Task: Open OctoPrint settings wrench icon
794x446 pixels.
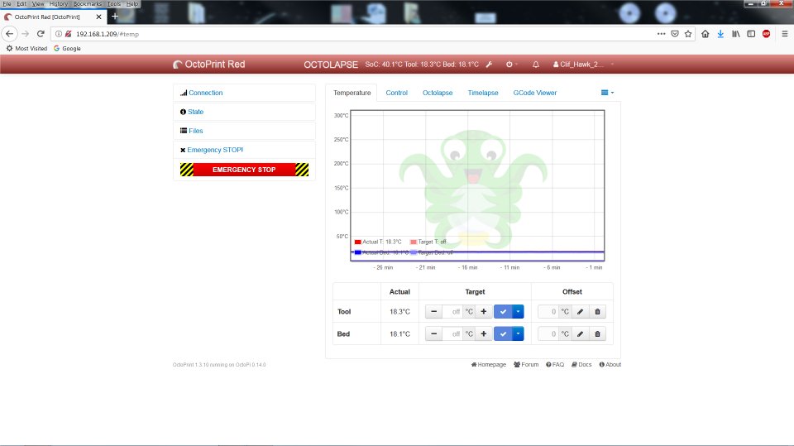Action: point(489,65)
